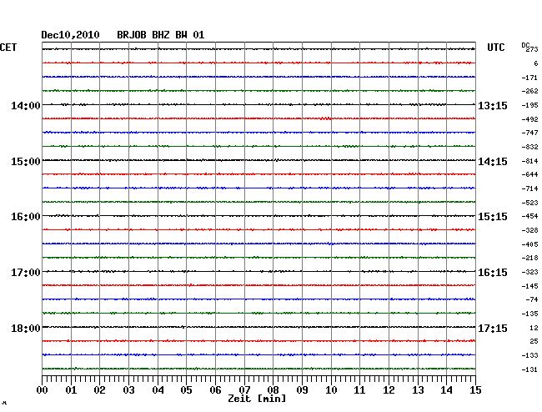Click the DC offset value -135
This screenshot has height=412, width=542.
(x=529, y=314)
